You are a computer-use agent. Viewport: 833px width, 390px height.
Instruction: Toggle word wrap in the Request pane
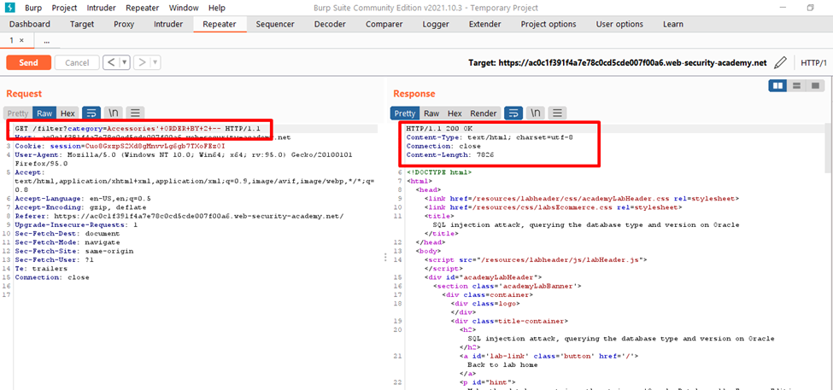(91, 113)
